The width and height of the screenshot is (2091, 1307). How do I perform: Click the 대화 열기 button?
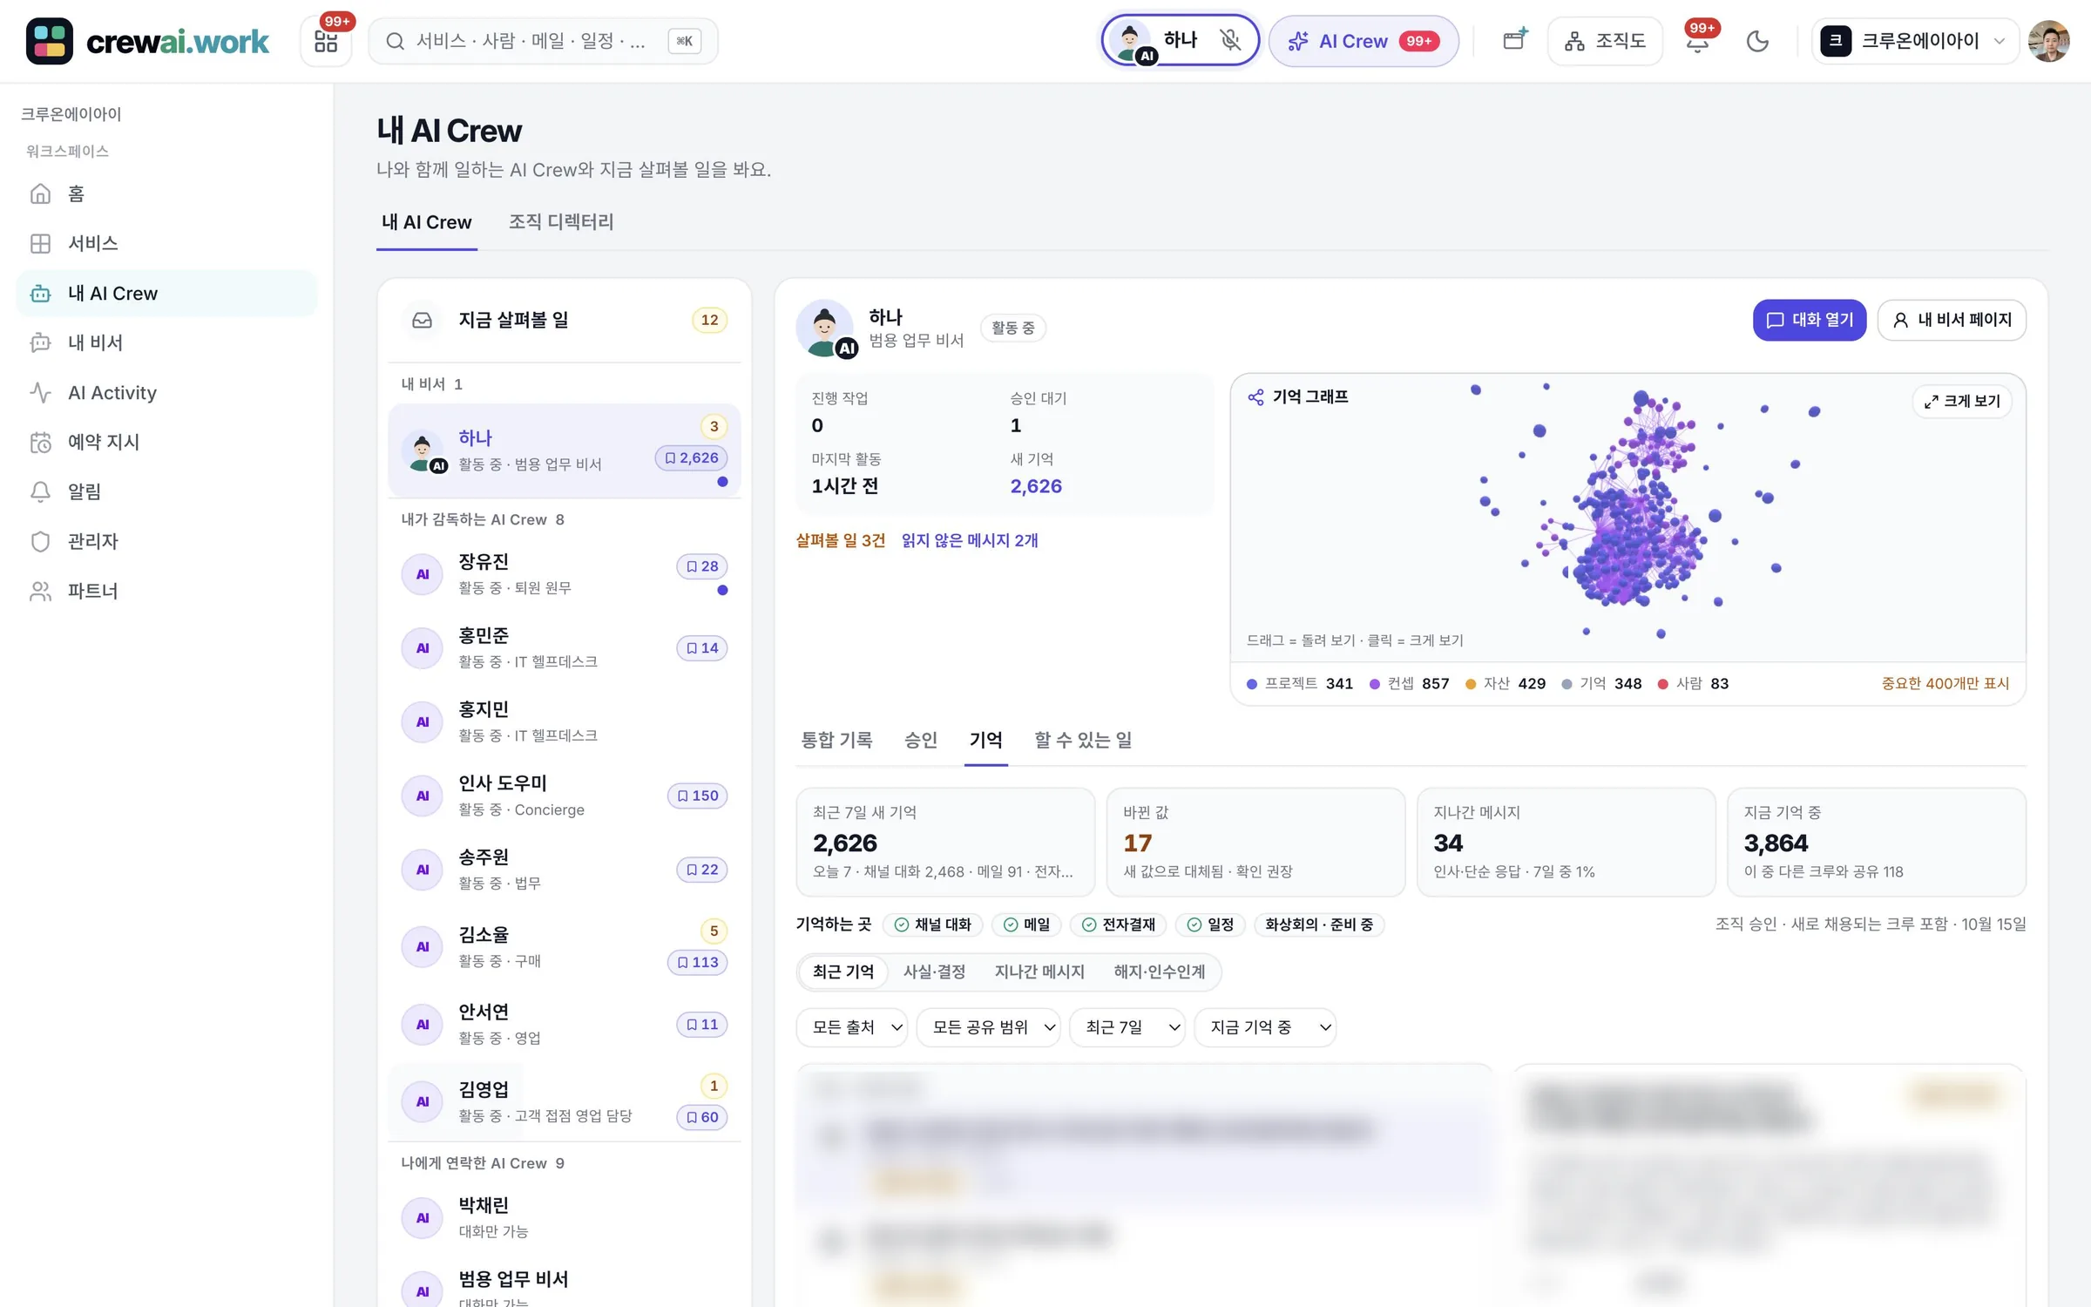[x=1810, y=320]
